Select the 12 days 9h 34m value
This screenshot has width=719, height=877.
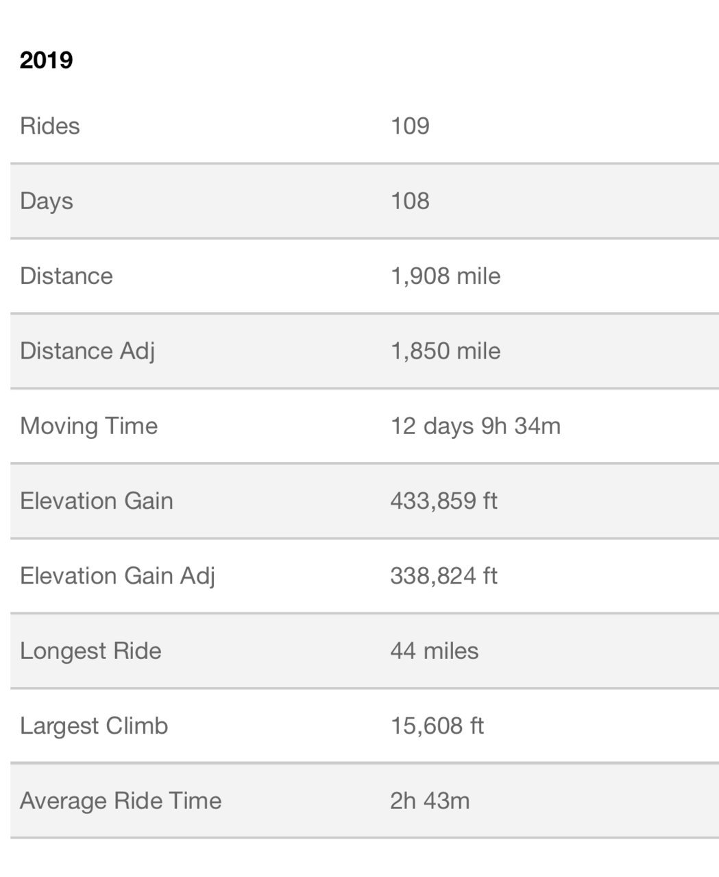(x=476, y=426)
